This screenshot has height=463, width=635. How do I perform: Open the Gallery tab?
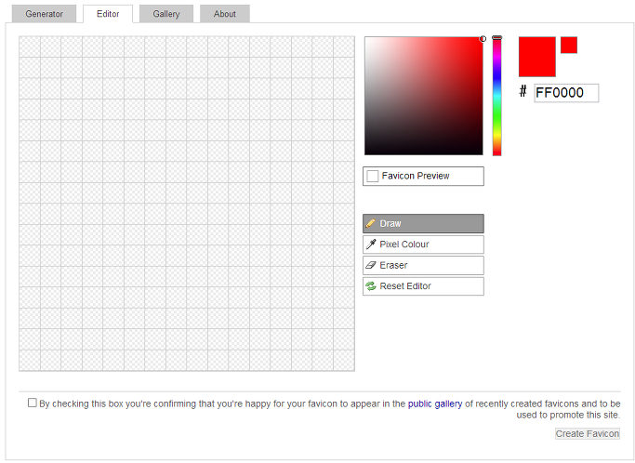tap(166, 14)
